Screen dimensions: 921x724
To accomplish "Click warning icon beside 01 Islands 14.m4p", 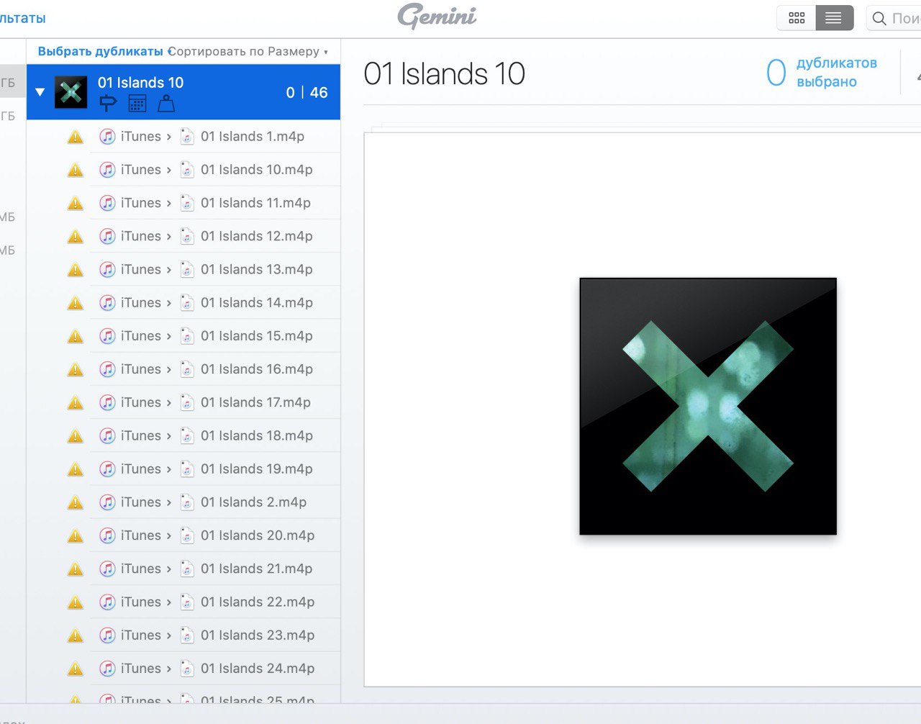I will click(76, 303).
